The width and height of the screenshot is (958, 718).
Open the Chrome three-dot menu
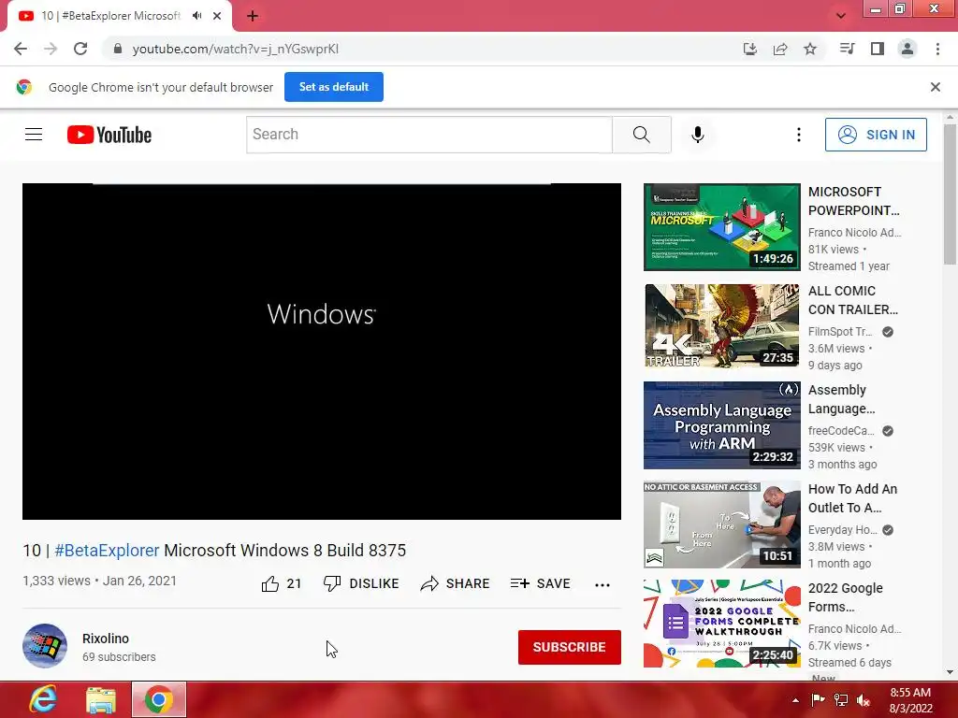[x=937, y=49]
